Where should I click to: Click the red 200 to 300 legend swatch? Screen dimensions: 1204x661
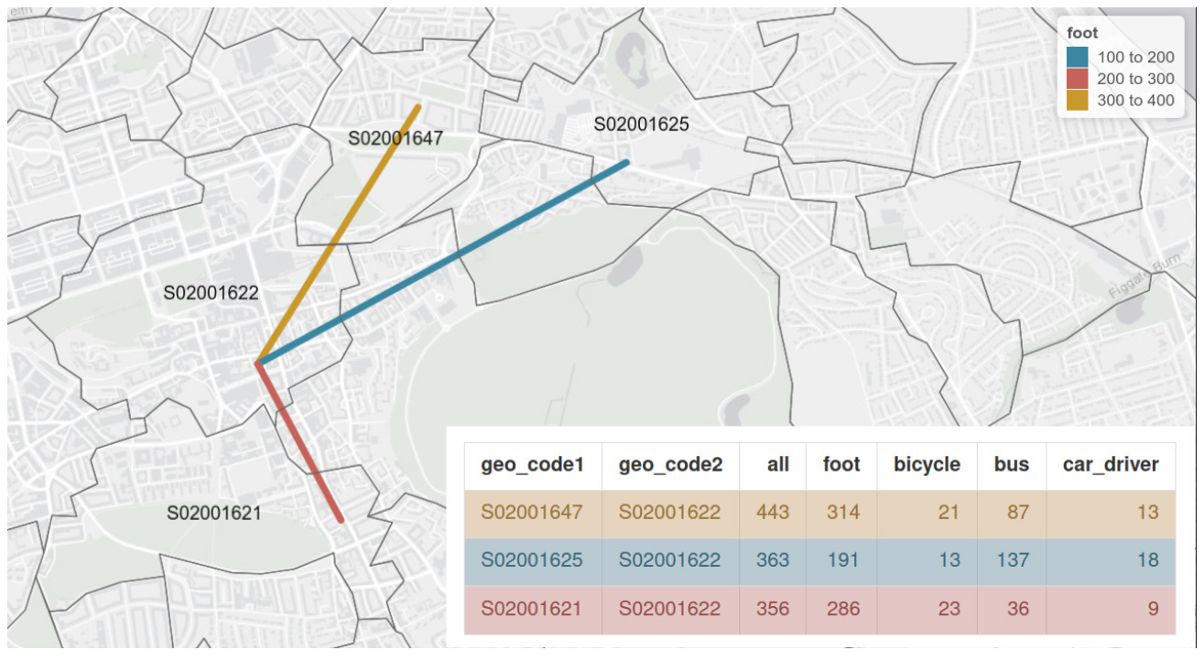pyautogui.click(x=1079, y=79)
